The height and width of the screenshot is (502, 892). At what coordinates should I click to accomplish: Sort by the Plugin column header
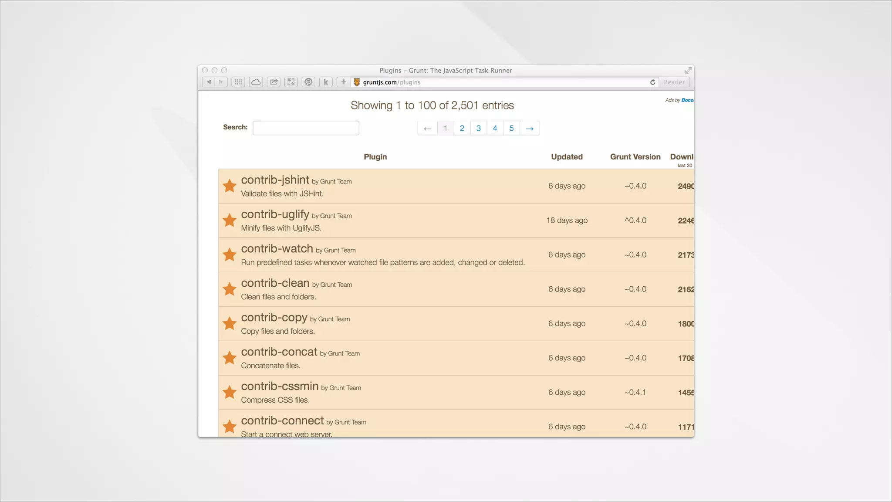coord(375,157)
